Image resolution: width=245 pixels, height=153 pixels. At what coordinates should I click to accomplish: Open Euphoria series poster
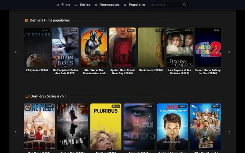click(139, 127)
